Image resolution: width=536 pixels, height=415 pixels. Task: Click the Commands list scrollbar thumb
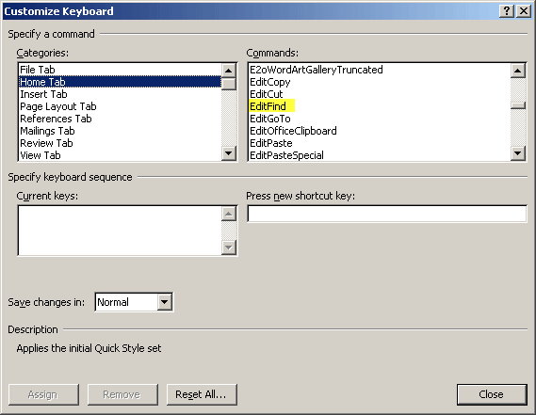(517, 105)
